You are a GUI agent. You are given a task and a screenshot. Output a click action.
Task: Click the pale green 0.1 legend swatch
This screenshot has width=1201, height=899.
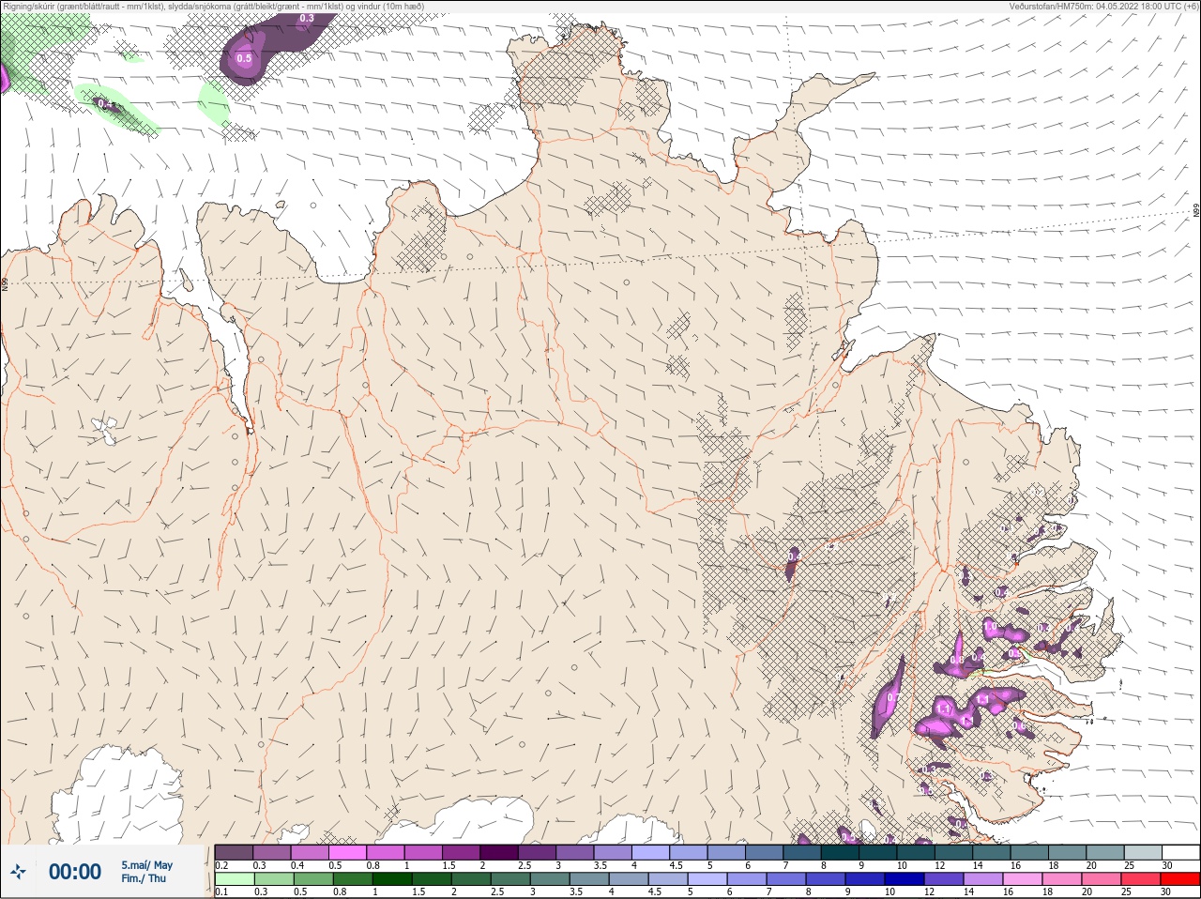coord(235,879)
